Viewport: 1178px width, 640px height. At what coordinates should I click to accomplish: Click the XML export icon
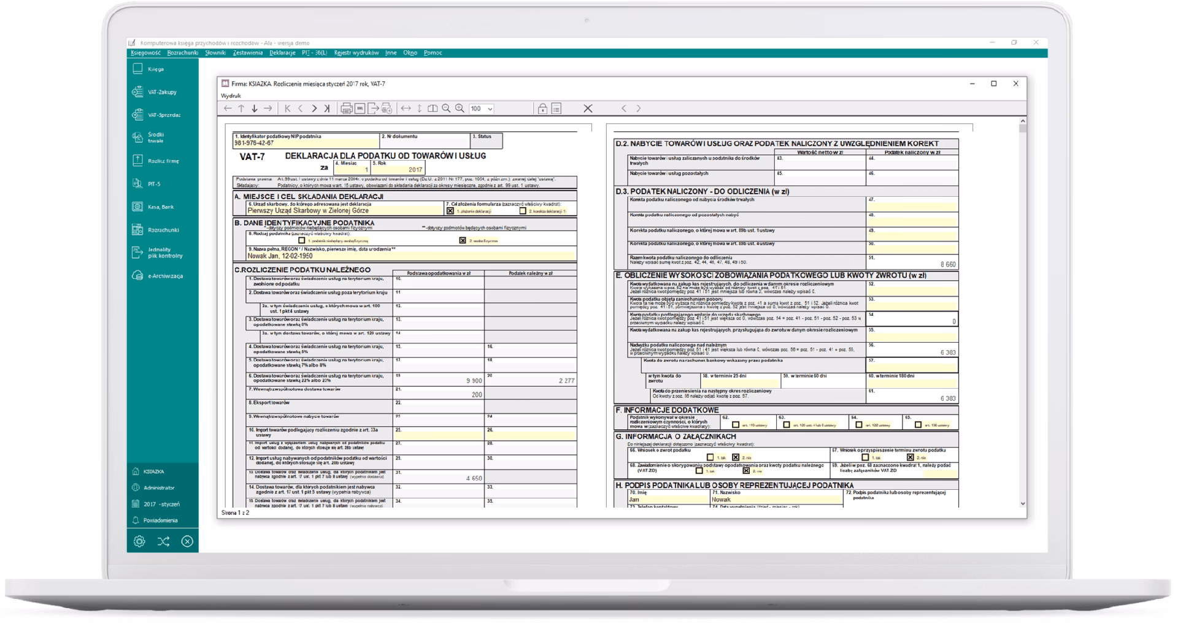coord(360,109)
